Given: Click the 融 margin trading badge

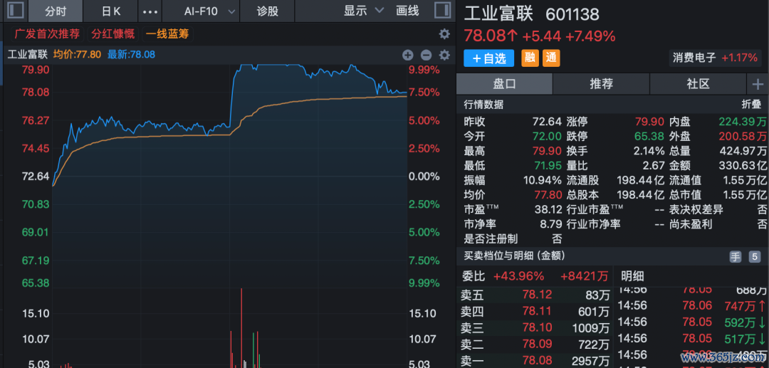Looking at the screenshot, I should coord(530,58).
